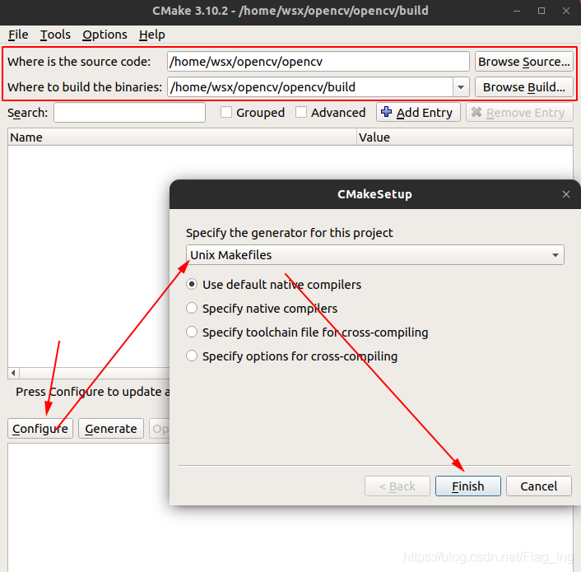The width and height of the screenshot is (581, 572).
Task: Open the Options menu
Action: click(105, 35)
